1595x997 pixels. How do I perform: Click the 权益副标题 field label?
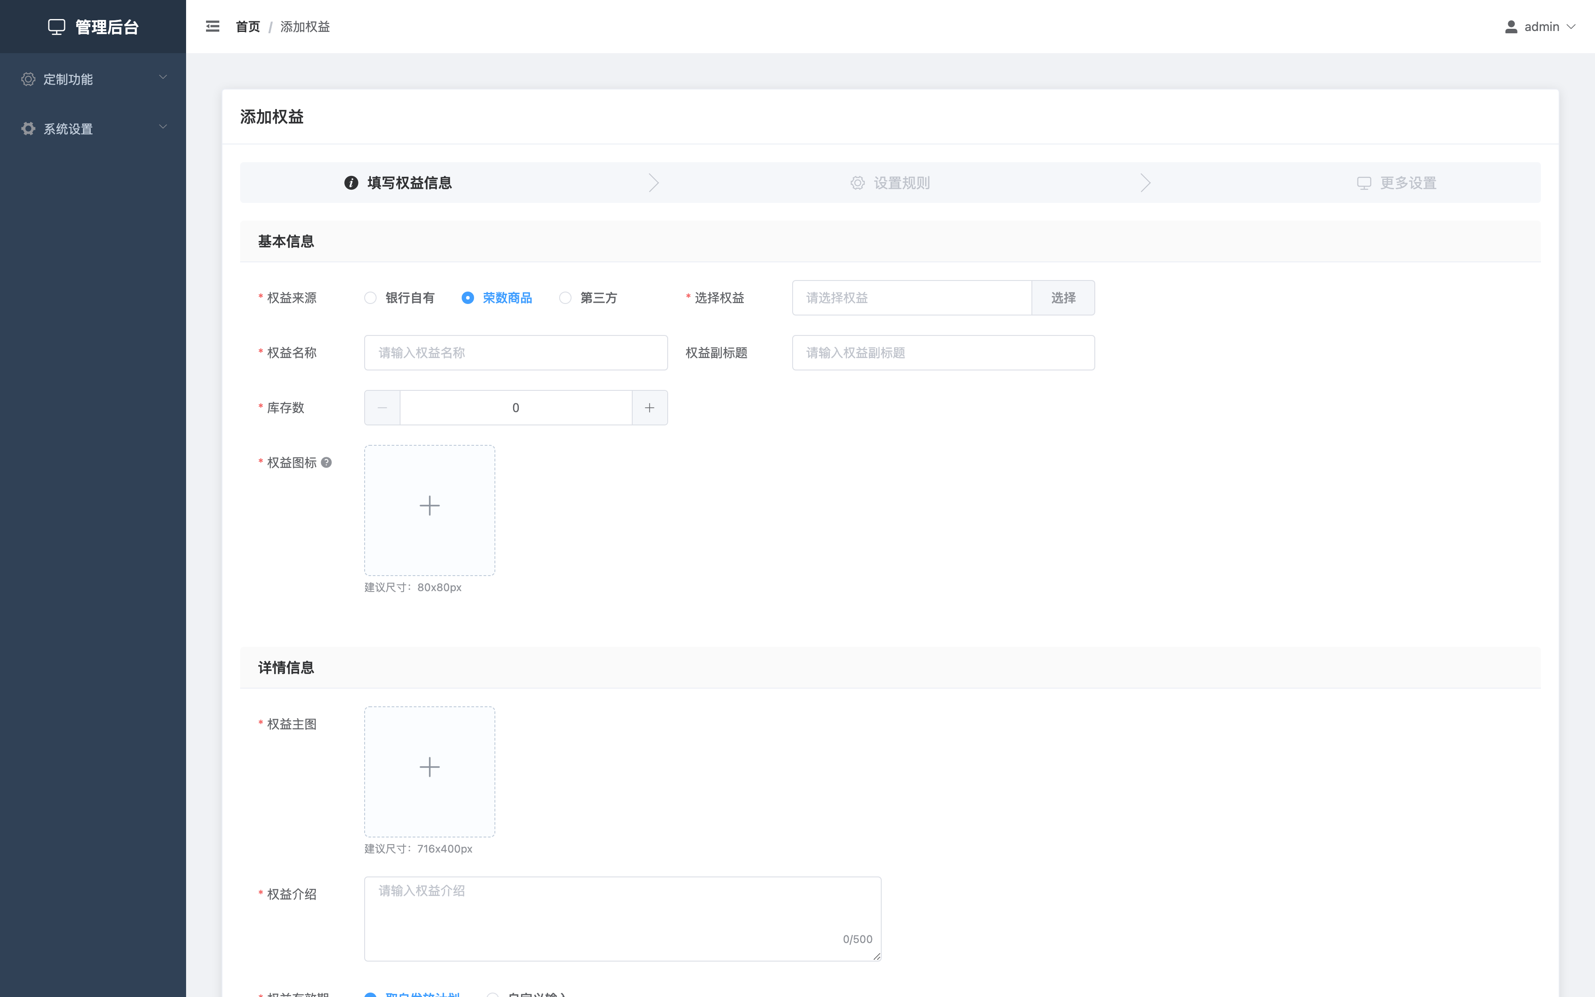pyautogui.click(x=716, y=353)
